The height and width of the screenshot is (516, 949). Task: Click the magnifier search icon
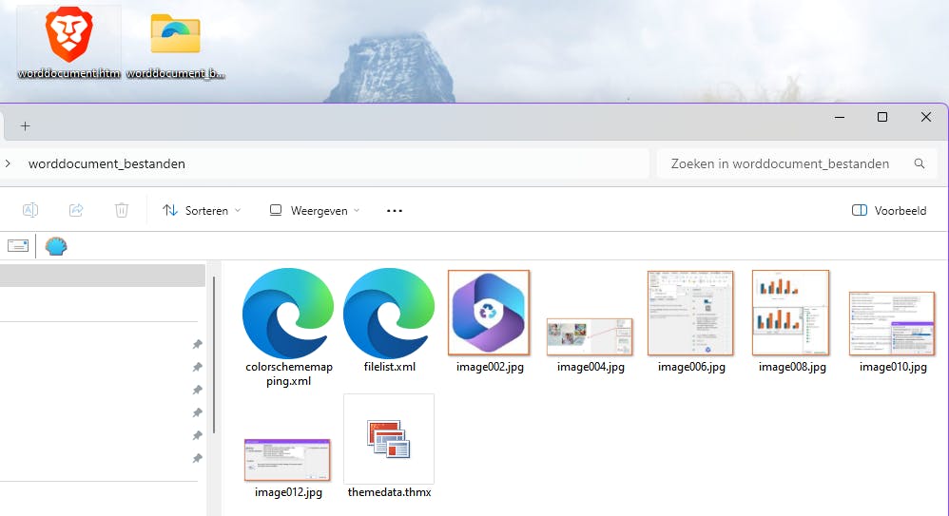coord(920,163)
